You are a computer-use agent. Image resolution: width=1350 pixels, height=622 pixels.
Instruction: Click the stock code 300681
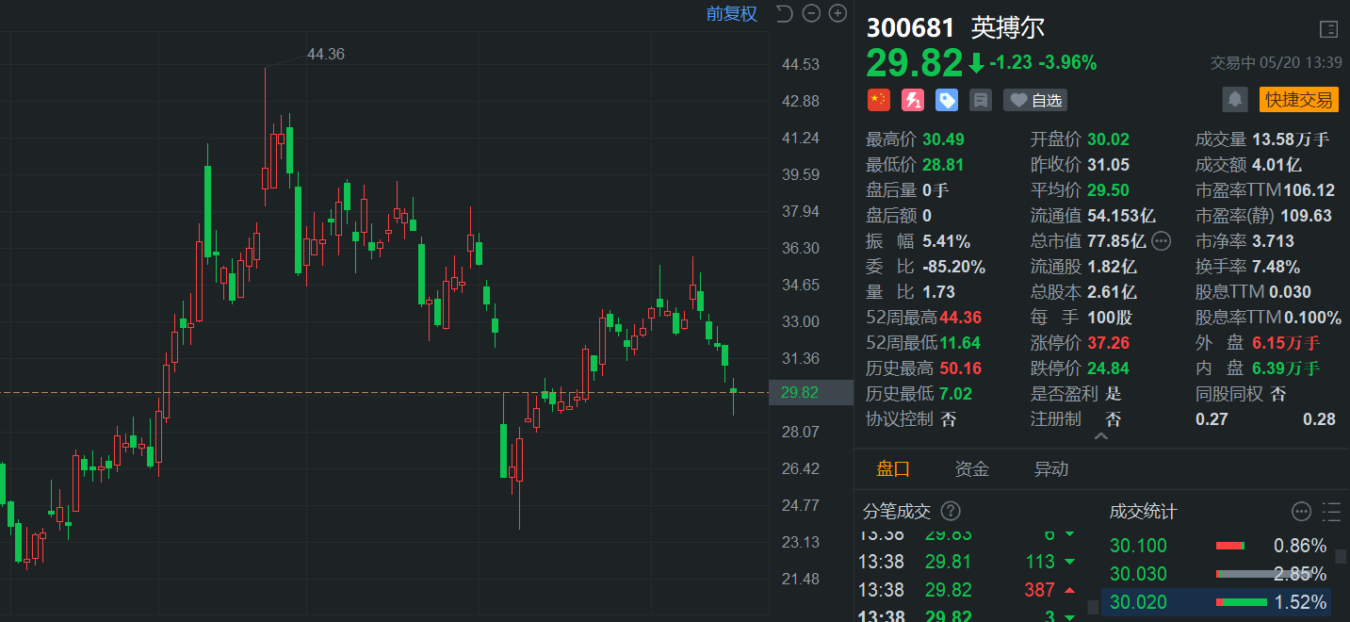(x=910, y=27)
